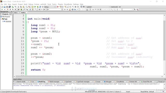
Task: Click the Replace toolbar icon
Action: pos(29,7)
